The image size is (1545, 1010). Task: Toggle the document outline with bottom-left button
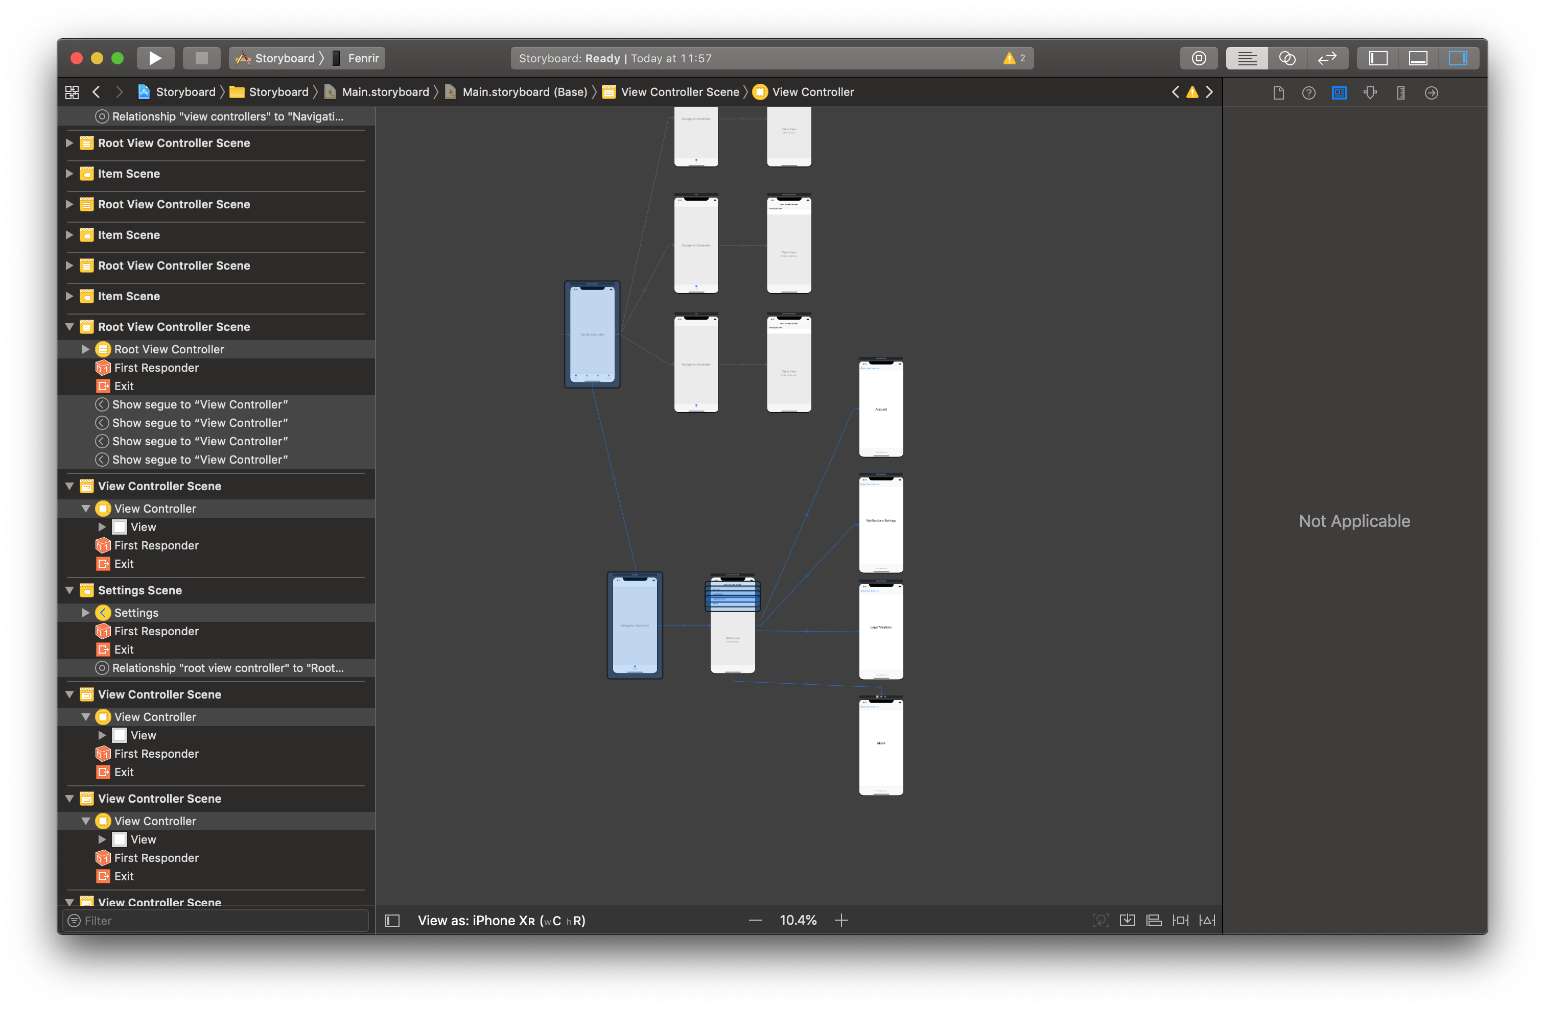[x=392, y=920]
